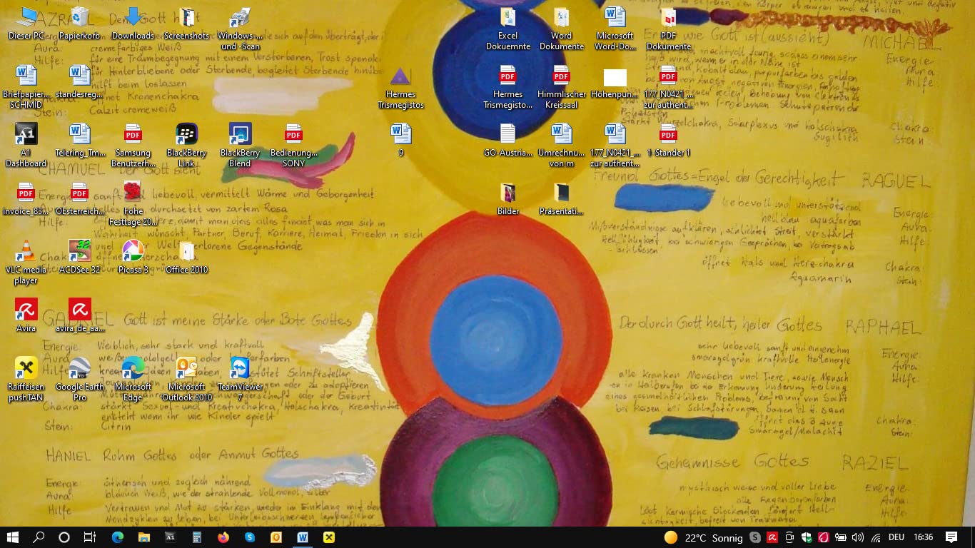The height and width of the screenshot is (548, 975).
Task: Click the 16:36 taskbar clock
Action: pos(923,537)
